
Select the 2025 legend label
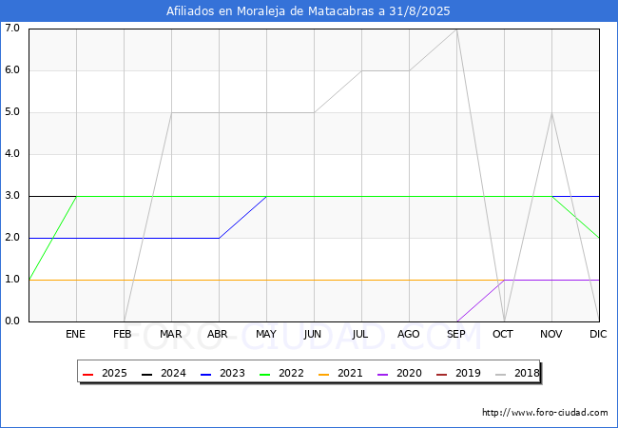coord(114,373)
